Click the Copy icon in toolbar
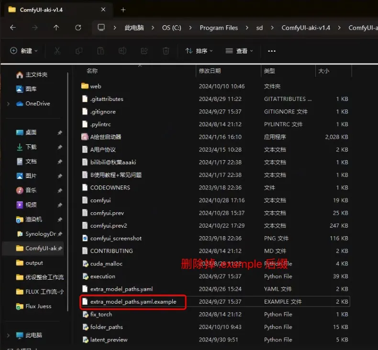 (79, 51)
